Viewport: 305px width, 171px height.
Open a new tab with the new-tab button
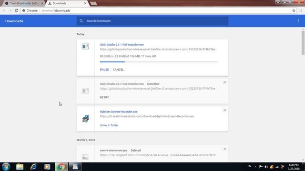click(x=93, y=3)
